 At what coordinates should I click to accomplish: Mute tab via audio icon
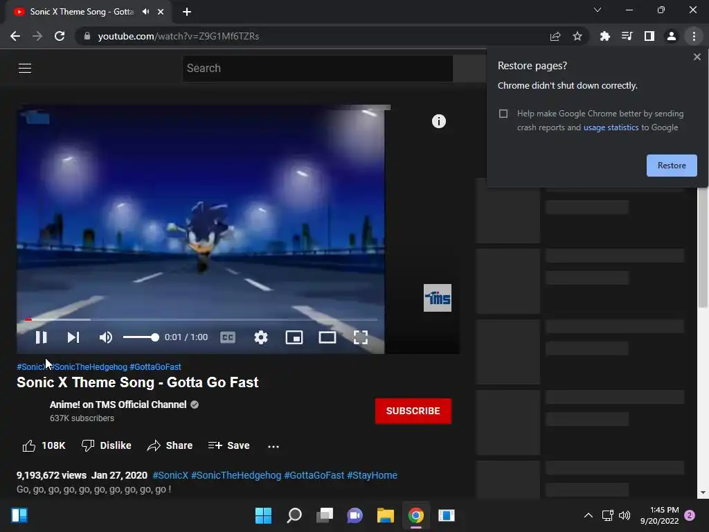click(145, 12)
